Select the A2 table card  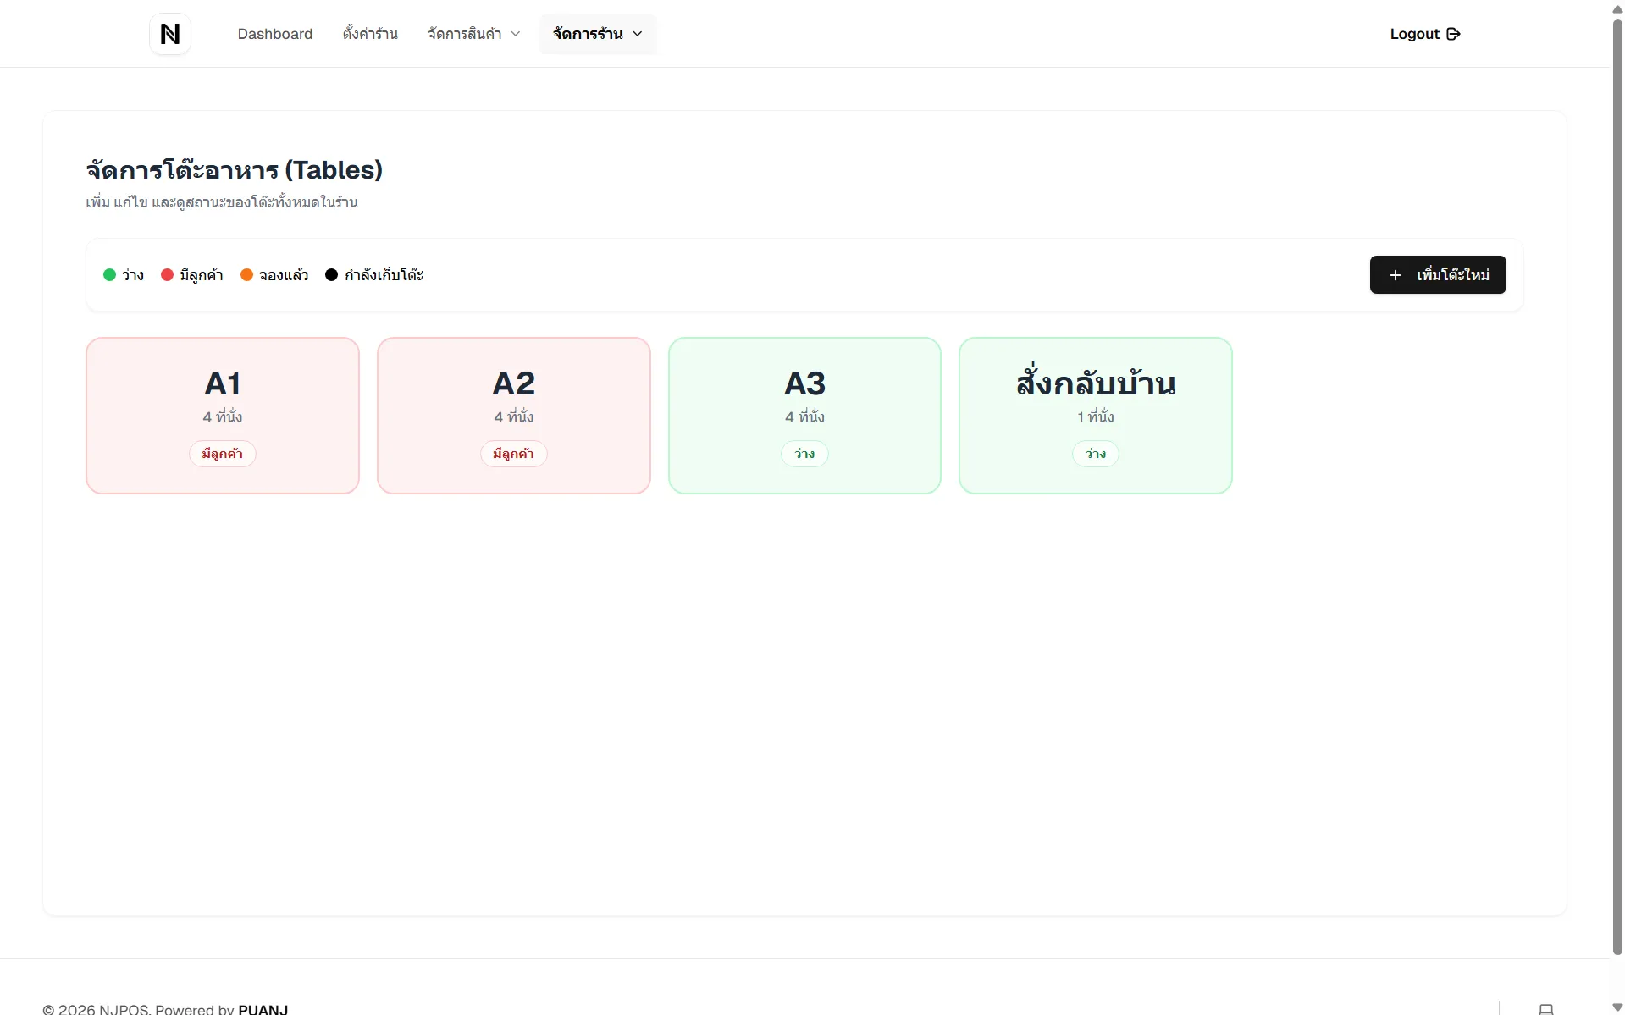point(514,416)
